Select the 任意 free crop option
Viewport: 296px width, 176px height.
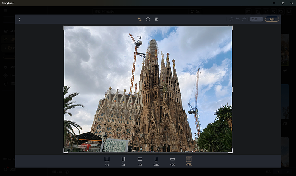(189, 161)
